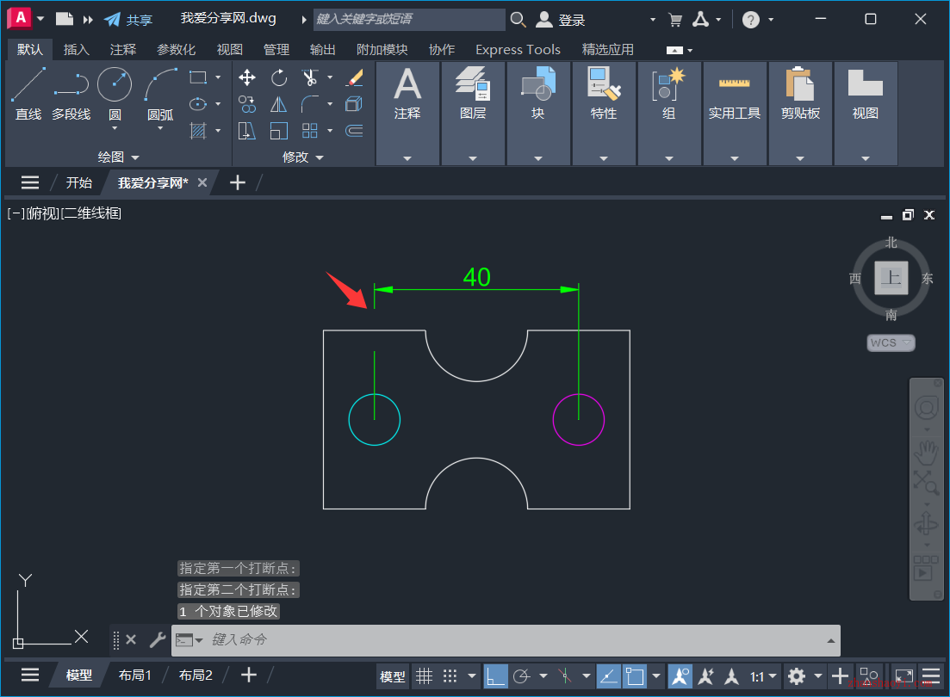
Task: Switch to the Layout1 (布局1) tab
Action: [x=134, y=675]
